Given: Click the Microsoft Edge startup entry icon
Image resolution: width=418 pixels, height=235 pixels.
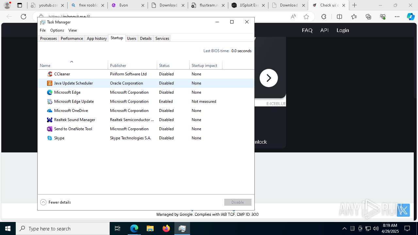Looking at the screenshot, I should tap(50, 92).
